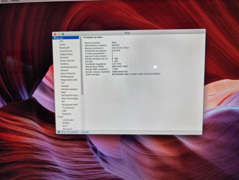The image size is (239, 180).
Task: Select SPI in the sidebar
Action: pyautogui.click(x=64, y=102)
